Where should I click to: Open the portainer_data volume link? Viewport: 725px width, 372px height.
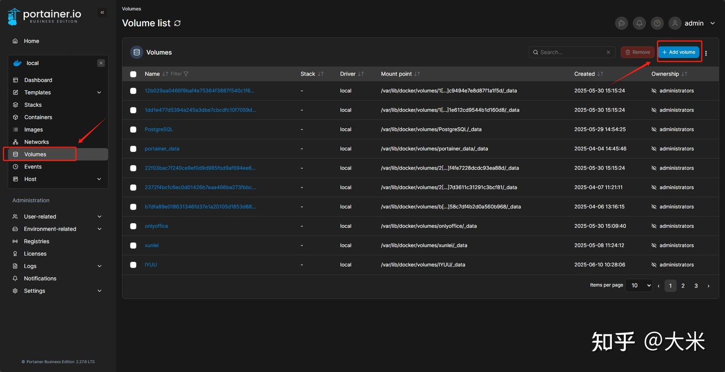point(162,149)
